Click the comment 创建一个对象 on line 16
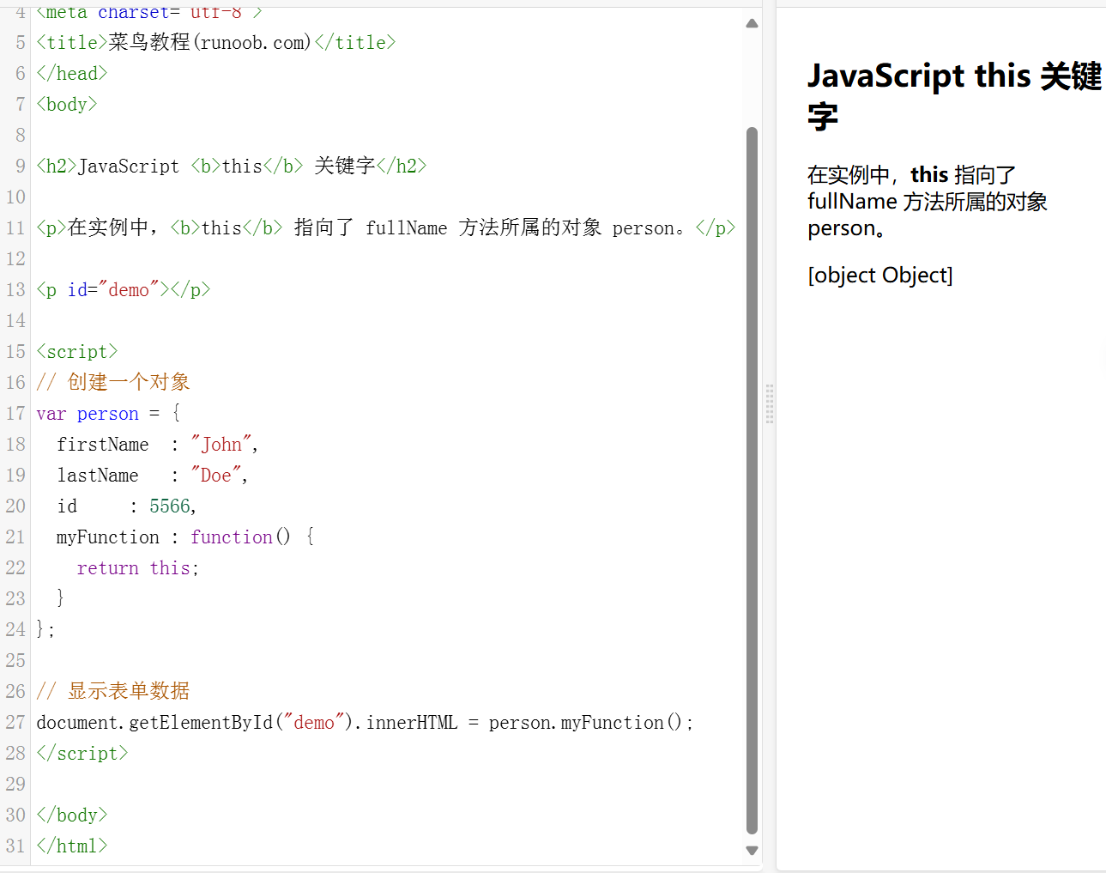This screenshot has width=1106, height=873. [113, 382]
